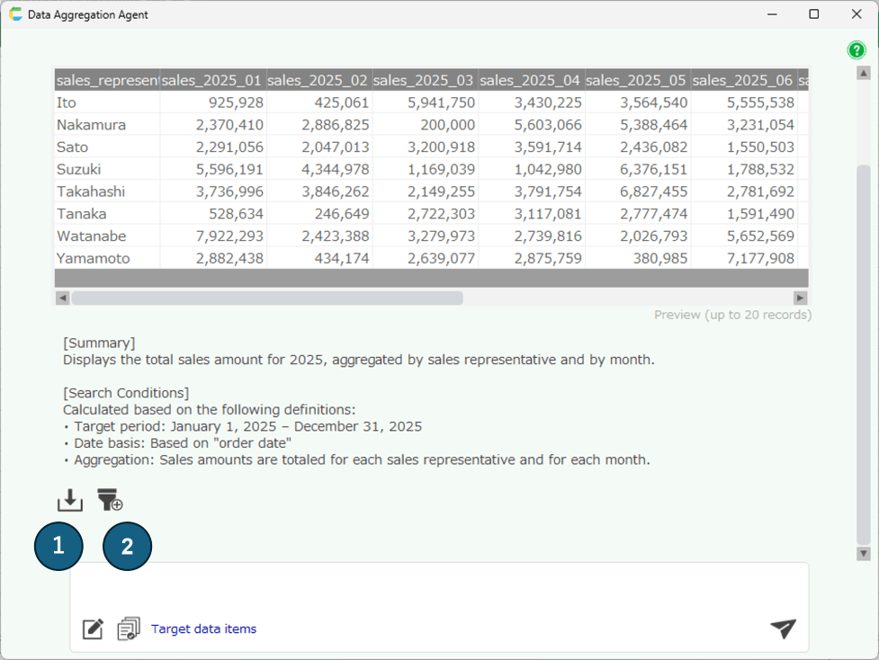Screen dimensions: 879x660
Task: Click the table's left scroll arrow
Action: [x=62, y=298]
